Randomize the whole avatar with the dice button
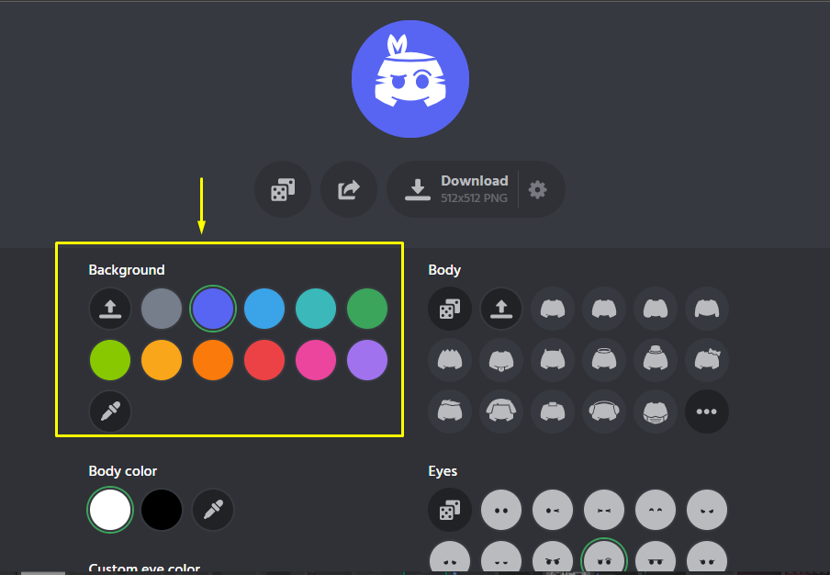Image resolution: width=830 pixels, height=575 pixels. [283, 189]
